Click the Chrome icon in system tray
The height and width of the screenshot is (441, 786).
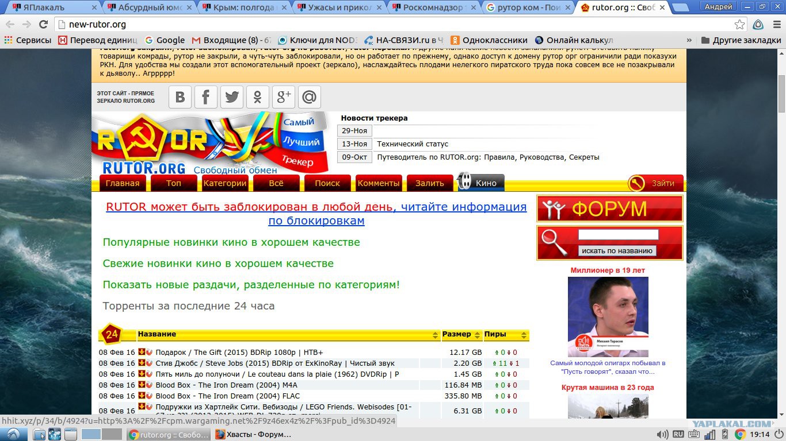tap(741, 434)
